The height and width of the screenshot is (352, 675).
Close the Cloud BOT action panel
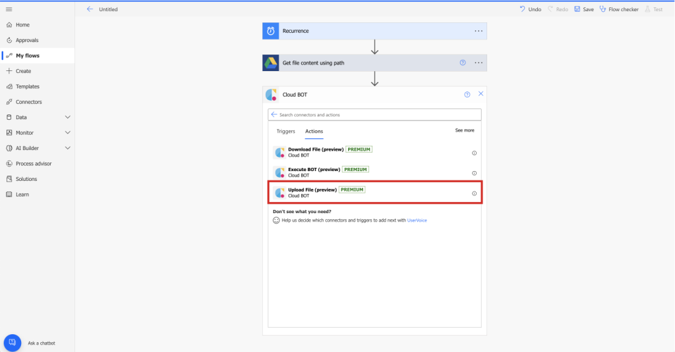tap(481, 93)
